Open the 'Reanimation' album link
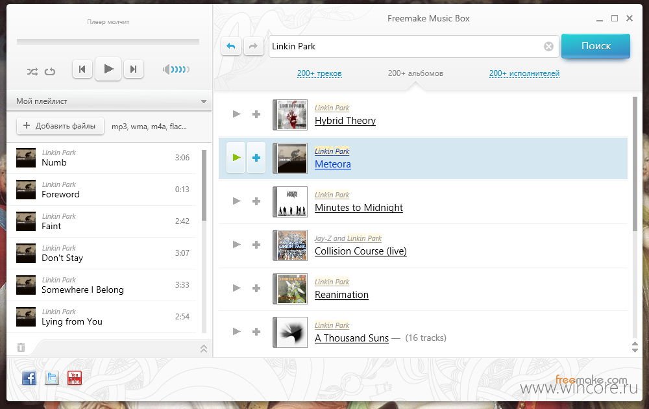 [x=341, y=294]
